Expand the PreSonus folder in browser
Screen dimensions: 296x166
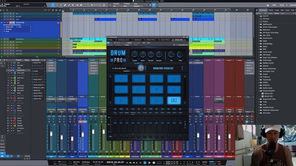tap(259, 77)
